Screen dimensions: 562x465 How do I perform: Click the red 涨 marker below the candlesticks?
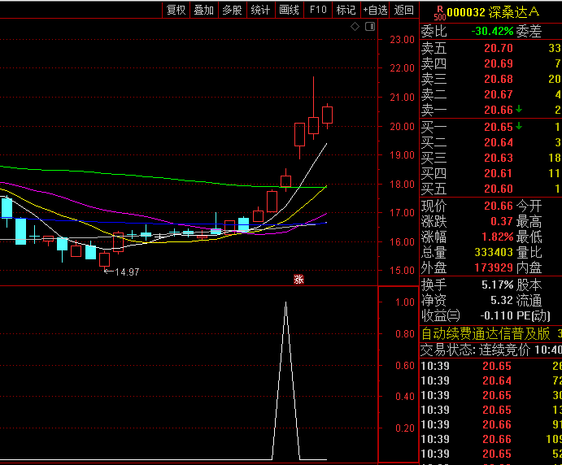pos(298,280)
